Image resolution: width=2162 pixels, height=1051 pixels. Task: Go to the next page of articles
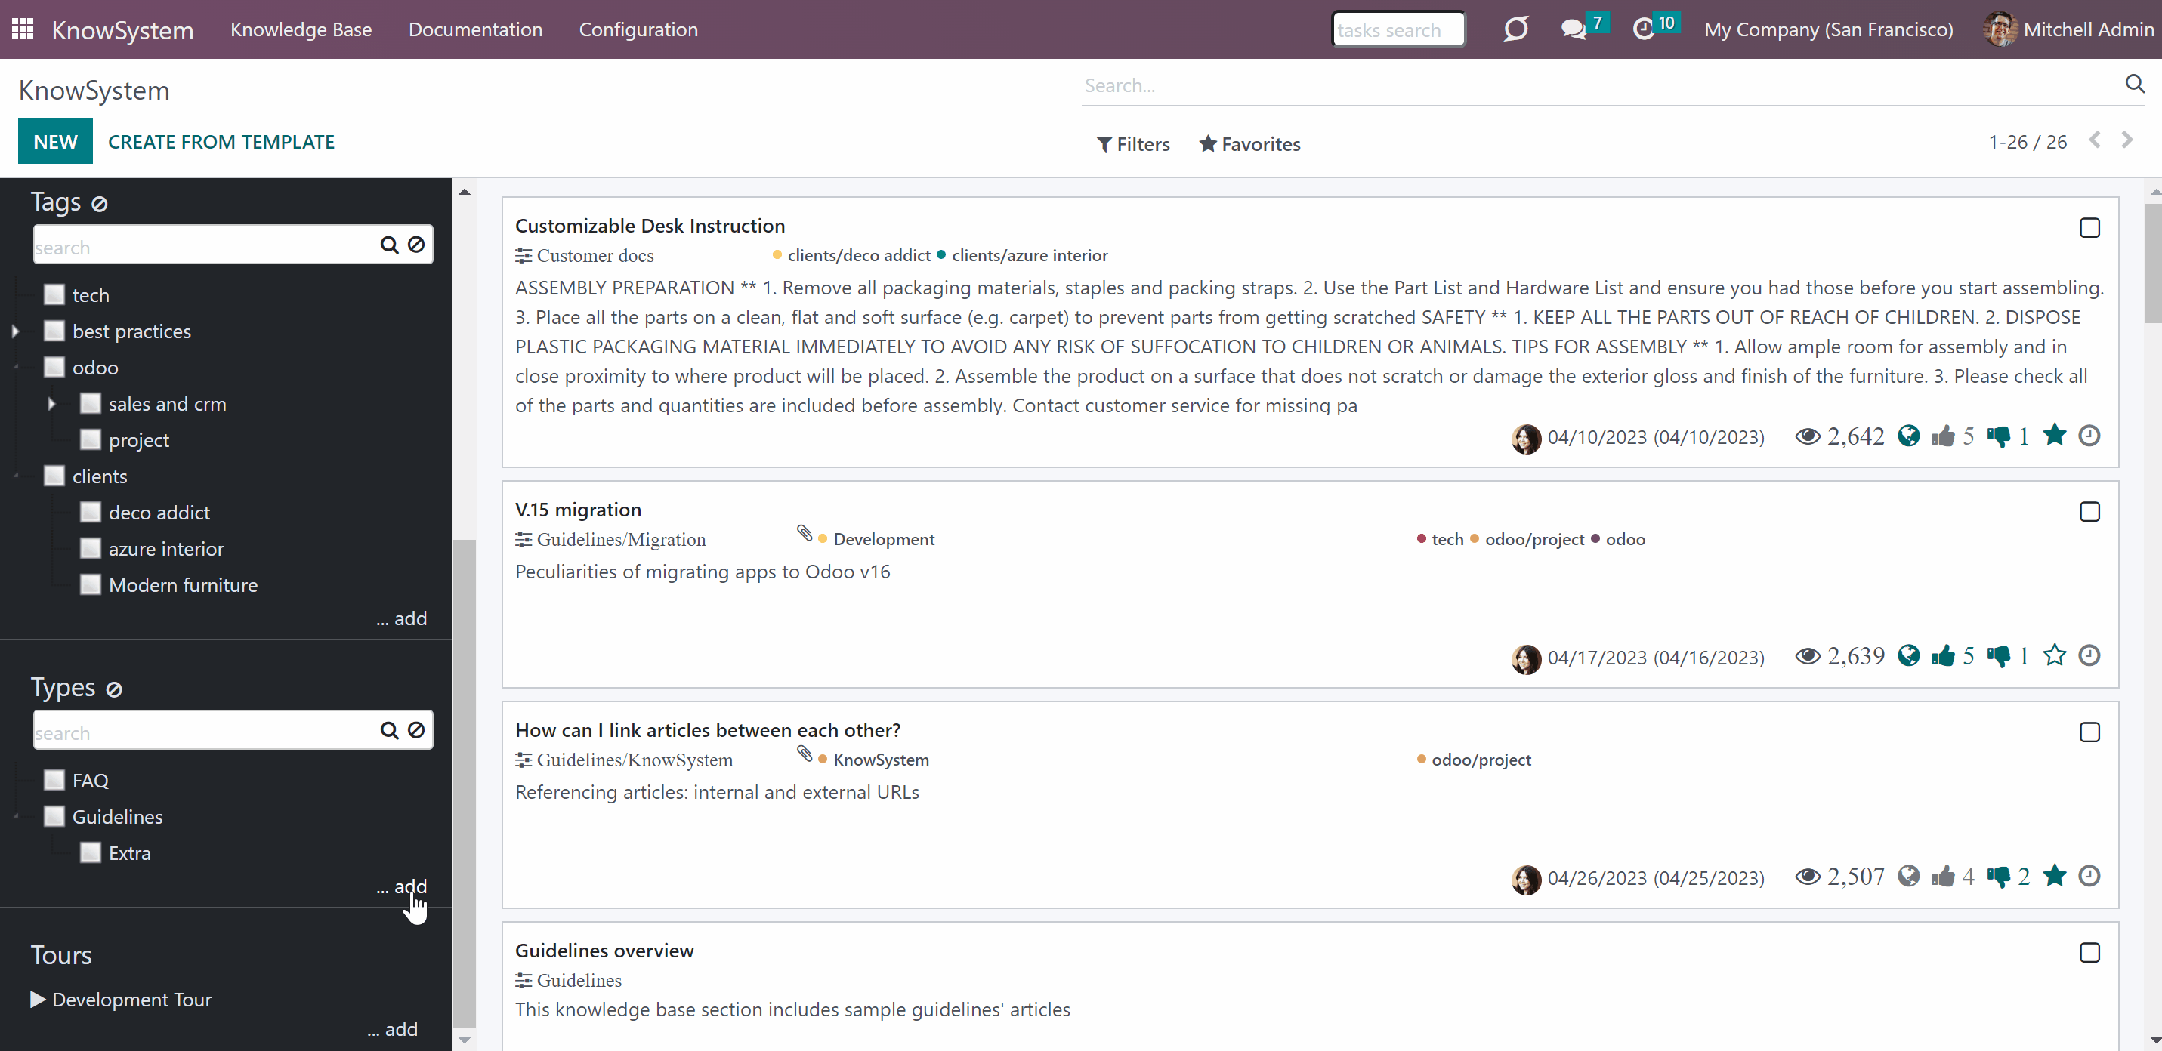click(x=2126, y=140)
